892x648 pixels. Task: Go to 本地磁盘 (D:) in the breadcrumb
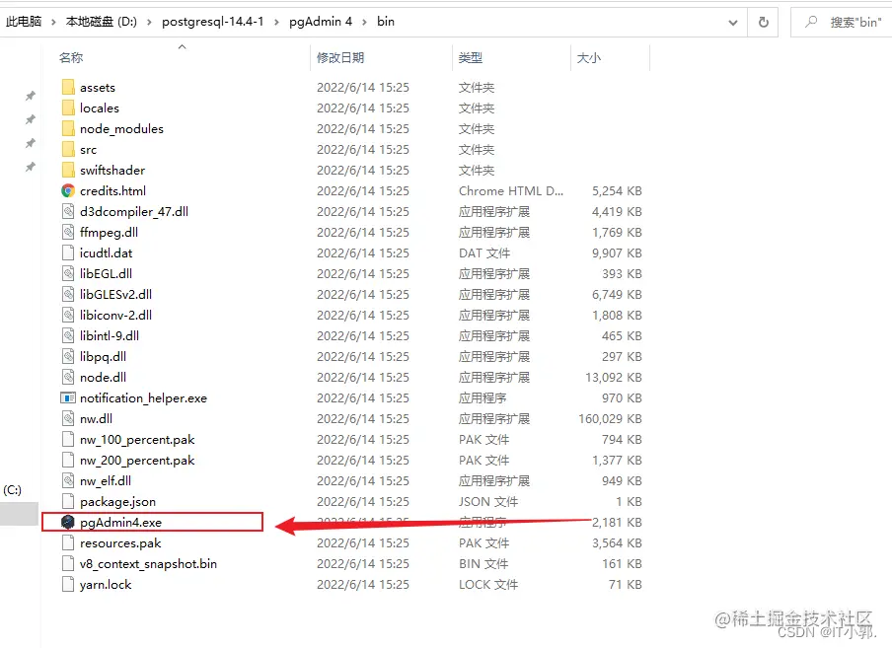102,22
